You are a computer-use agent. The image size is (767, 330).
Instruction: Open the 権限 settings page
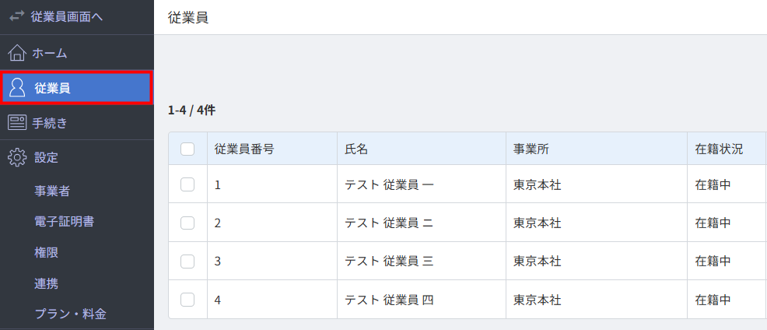click(47, 252)
